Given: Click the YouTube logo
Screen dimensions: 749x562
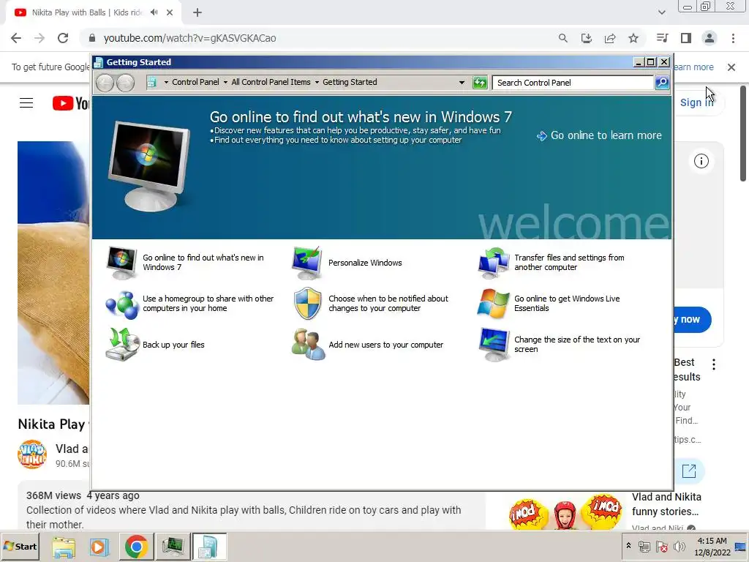Looking at the screenshot, I should 70,102.
